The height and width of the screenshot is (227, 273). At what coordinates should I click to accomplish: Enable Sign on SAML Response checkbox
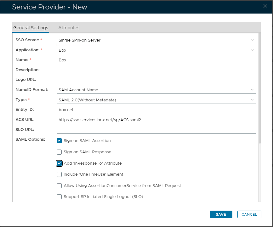point(59,152)
